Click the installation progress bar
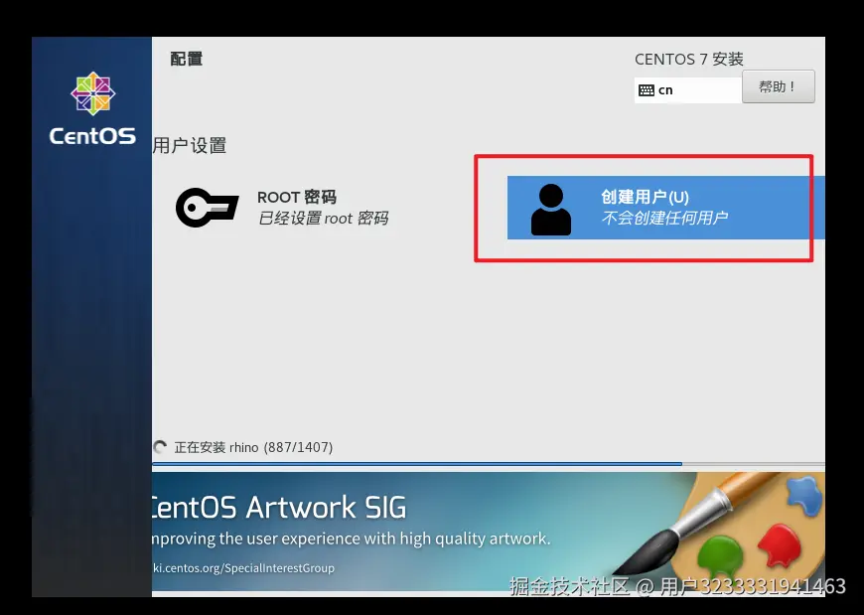This screenshot has height=615, width=864. [489, 465]
